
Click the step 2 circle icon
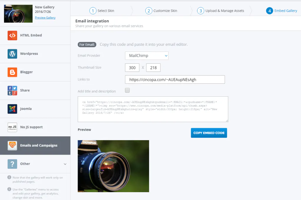[x=148, y=11]
